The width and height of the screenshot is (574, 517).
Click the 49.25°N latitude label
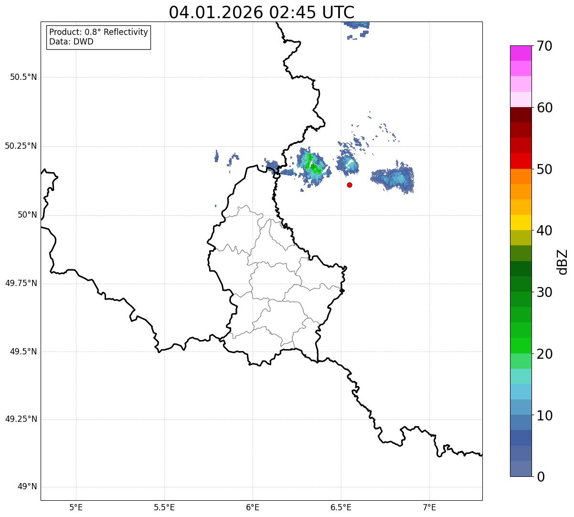(21, 419)
